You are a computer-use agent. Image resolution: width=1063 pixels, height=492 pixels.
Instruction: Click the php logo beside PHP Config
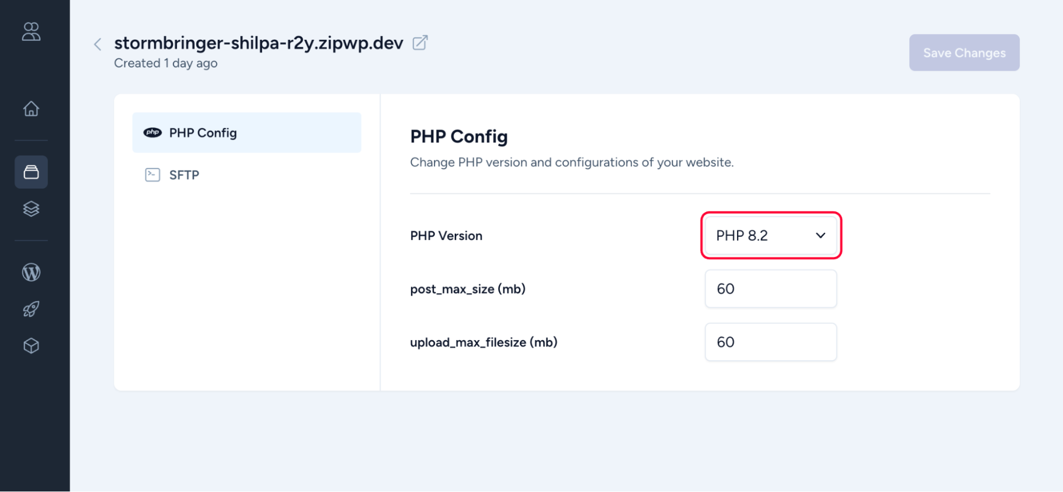tap(153, 133)
